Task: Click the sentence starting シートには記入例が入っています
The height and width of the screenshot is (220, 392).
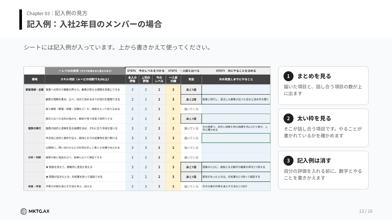Action: [117, 47]
